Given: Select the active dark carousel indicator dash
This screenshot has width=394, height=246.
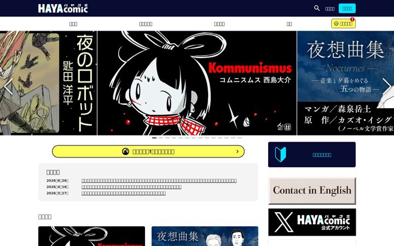Looking at the screenshot, I should click(154, 138).
